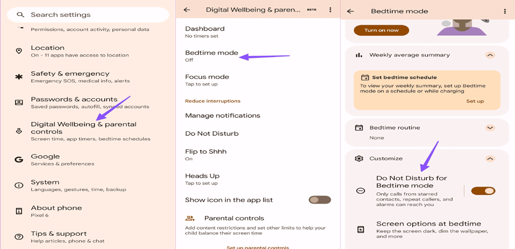Click the Tips & support question icon
The height and width of the screenshot is (249, 515).
[x=19, y=237]
